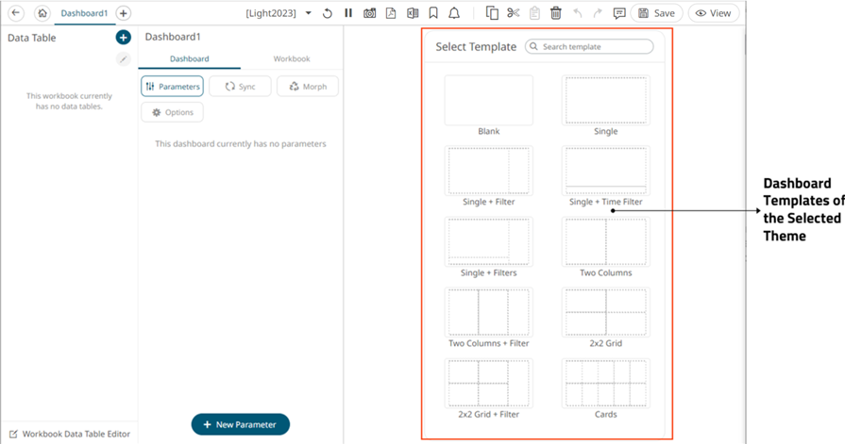Save the workbook
The height and width of the screenshot is (444, 845).
656,13
